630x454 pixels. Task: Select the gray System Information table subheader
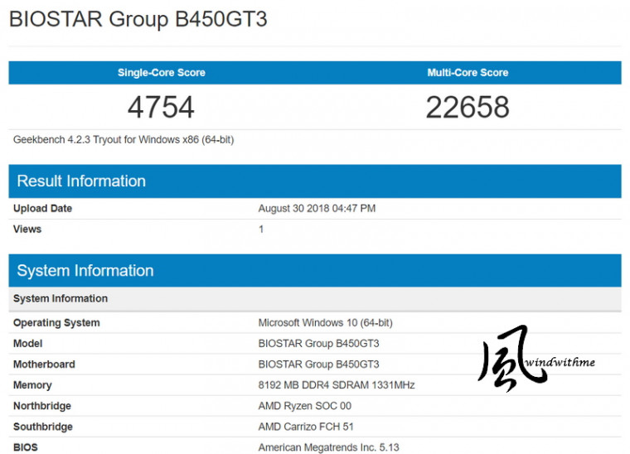[x=61, y=298]
